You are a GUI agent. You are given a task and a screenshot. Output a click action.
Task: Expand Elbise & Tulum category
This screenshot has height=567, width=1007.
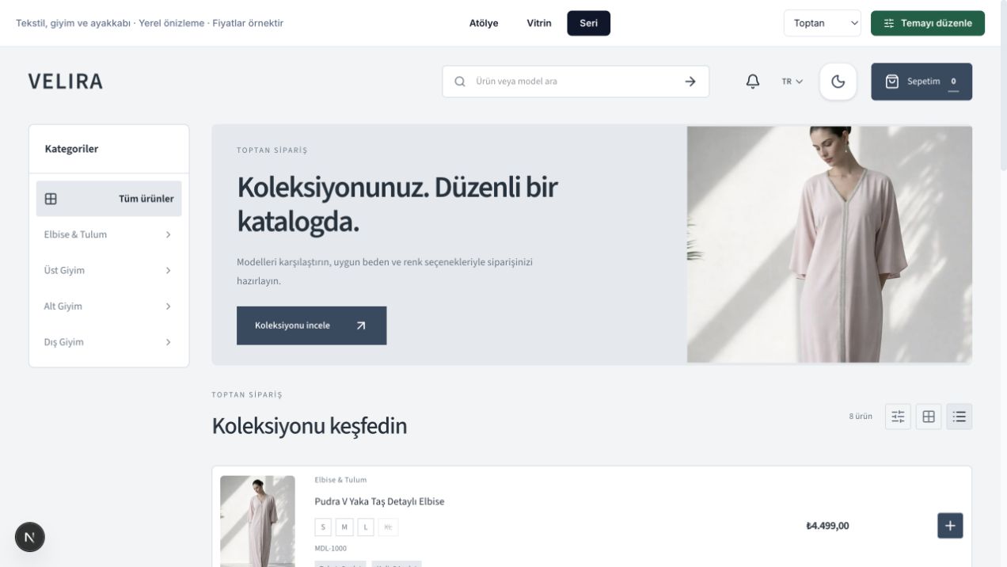108,234
